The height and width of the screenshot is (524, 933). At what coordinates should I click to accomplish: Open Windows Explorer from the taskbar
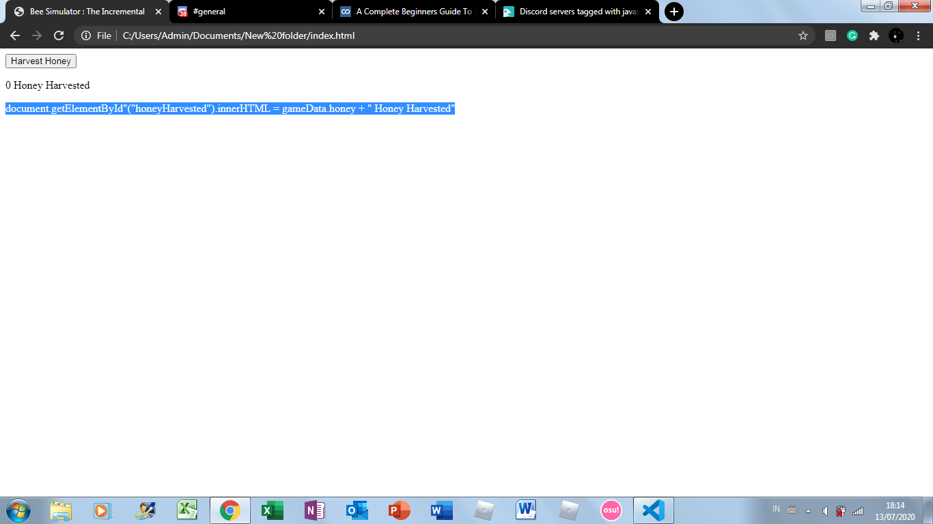click(61, 510)
